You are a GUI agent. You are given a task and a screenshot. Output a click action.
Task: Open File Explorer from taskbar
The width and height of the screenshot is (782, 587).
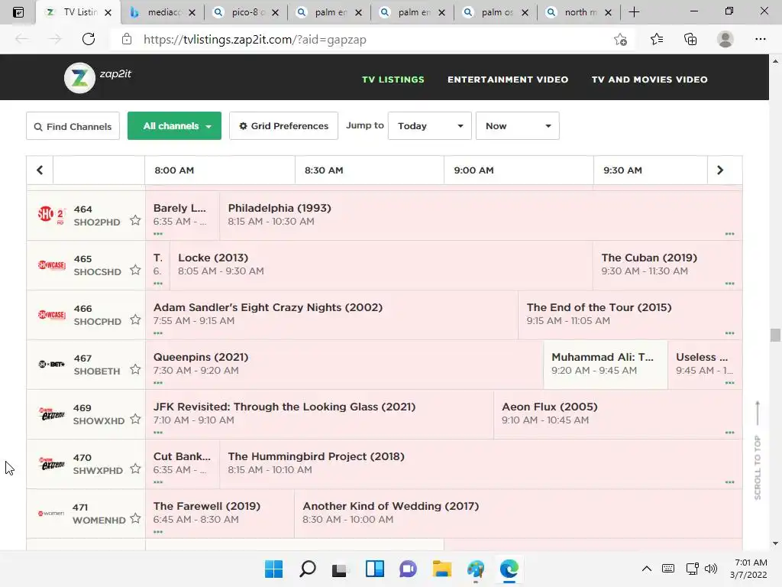coord(442,569)
